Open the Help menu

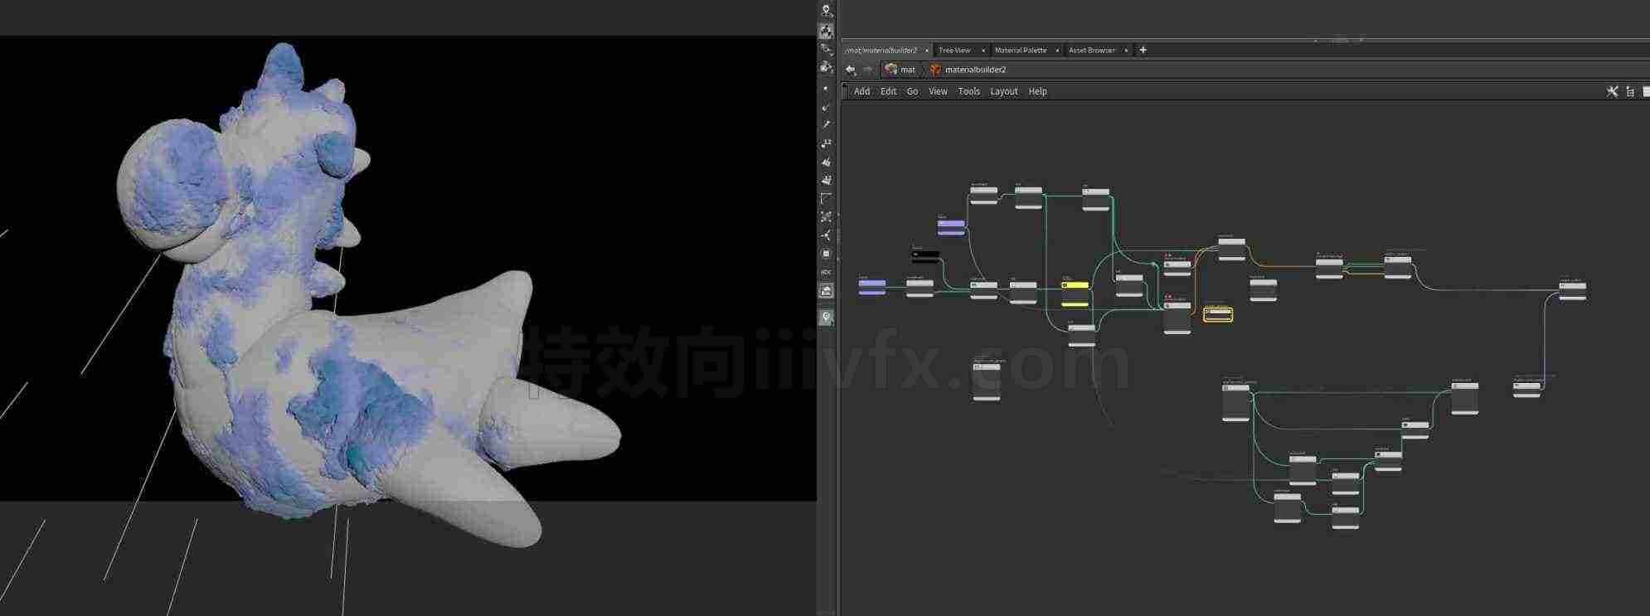tap(1037, 91)
